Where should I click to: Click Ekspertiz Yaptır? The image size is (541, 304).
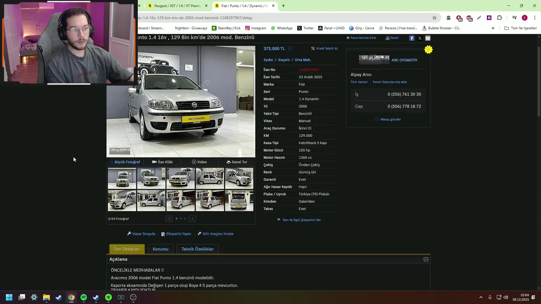(x=176, y=234)
